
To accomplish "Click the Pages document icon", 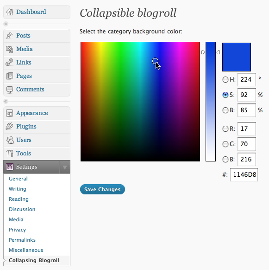I will pos(10,76).
